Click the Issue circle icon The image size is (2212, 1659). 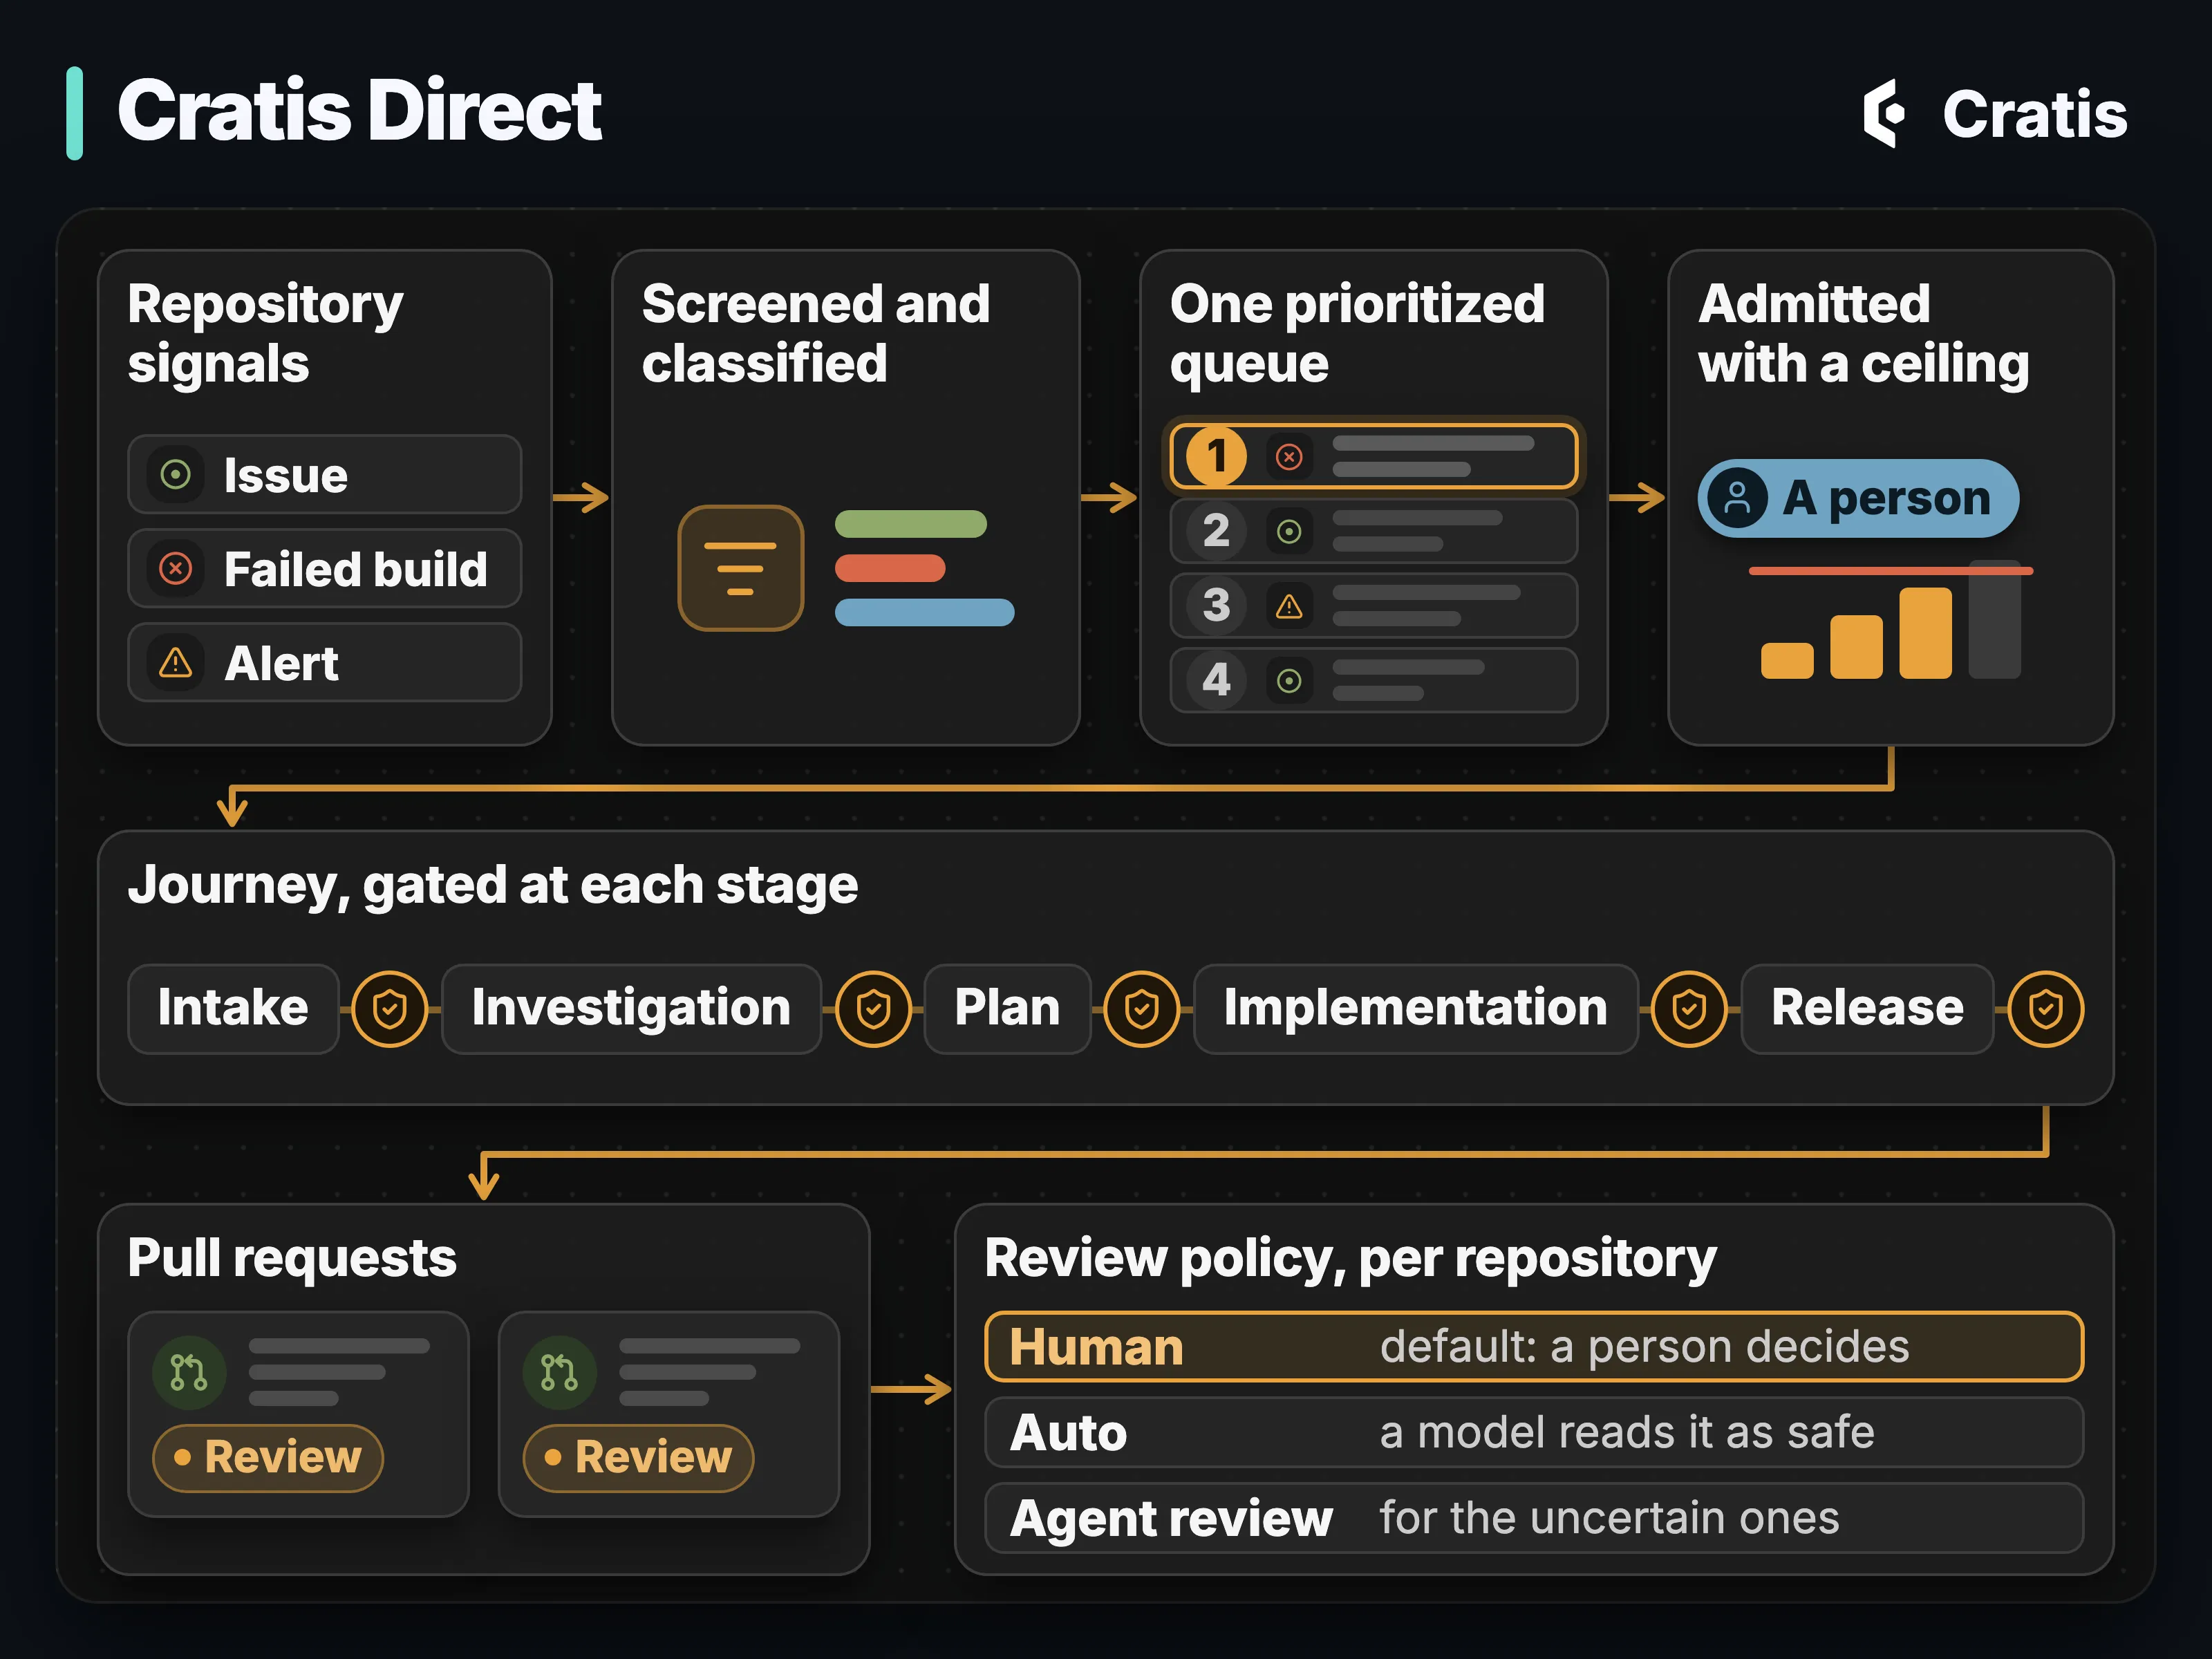pyautogui.click(x=176, y=474)
